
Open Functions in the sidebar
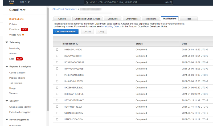pos(14,29)
